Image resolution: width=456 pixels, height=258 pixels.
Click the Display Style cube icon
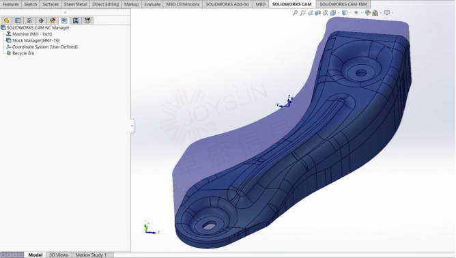[x=345, y=13]
